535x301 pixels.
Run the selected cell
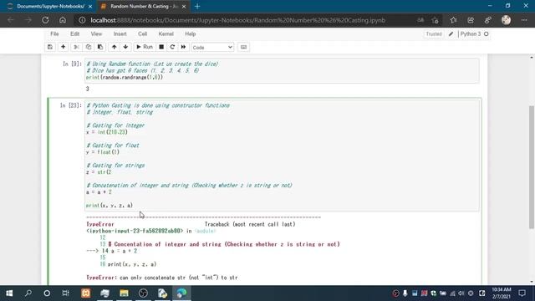pos(145,47)
